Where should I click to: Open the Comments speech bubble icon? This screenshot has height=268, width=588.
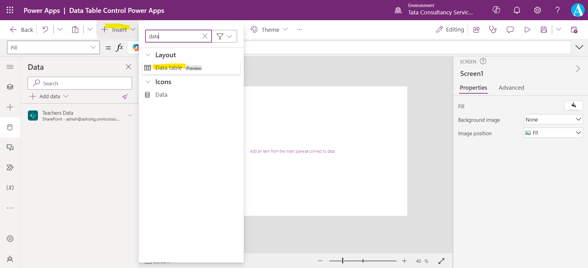tap(510, 30)
